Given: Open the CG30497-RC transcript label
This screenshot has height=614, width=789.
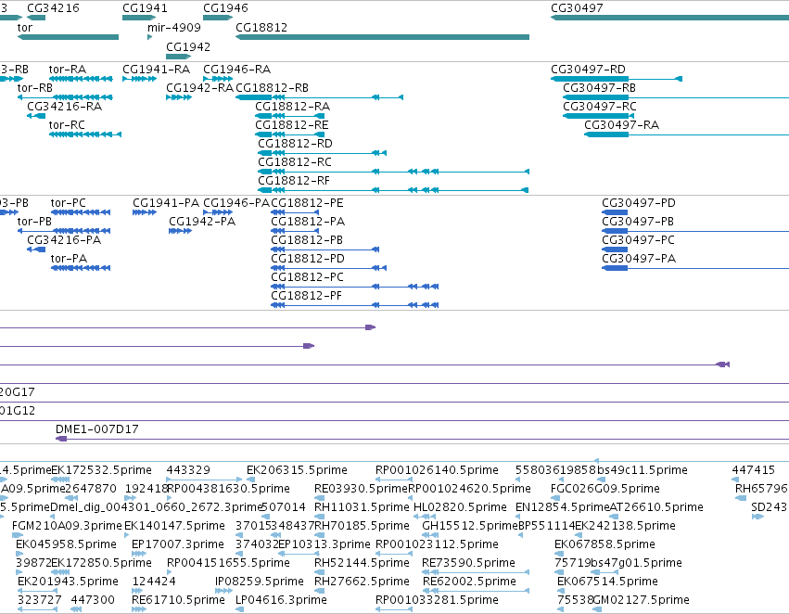Looking at the screenshot, I should pyautogui.click(x=600, y=107).
